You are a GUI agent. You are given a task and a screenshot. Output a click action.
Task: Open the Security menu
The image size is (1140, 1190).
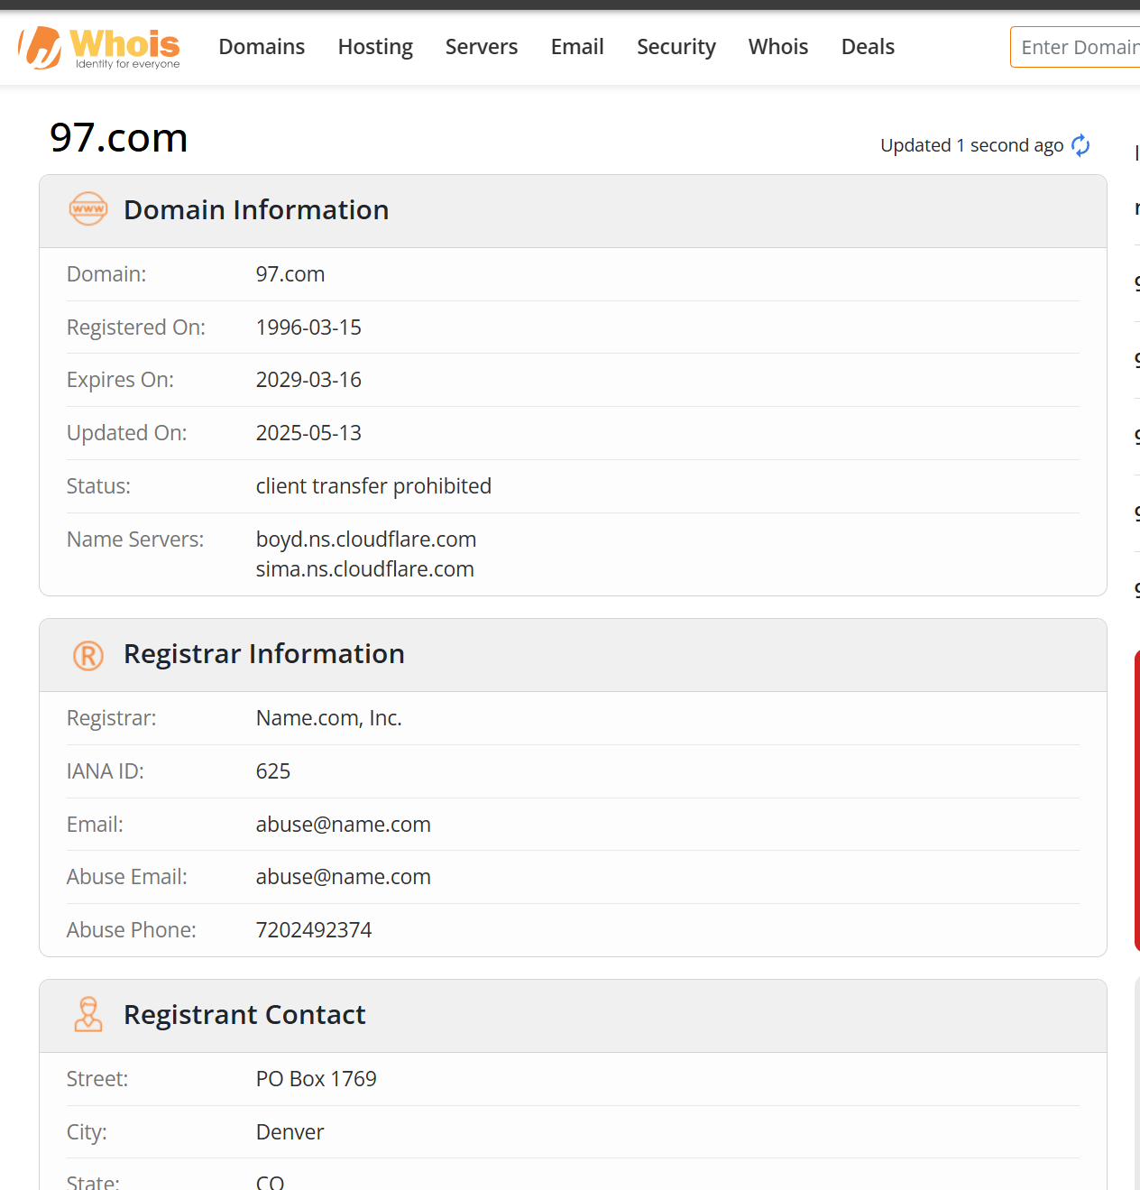tap(676, 47)
